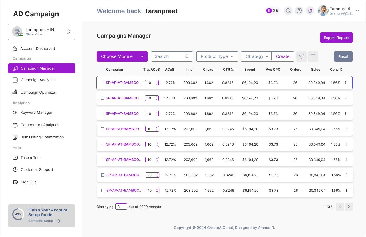Navigate to Keyword Manager in sidebar
Image resolution: width=366 pixels, height=237 pixels.
(x=36, y=113)
